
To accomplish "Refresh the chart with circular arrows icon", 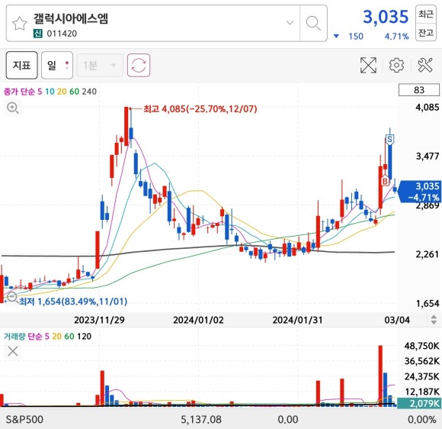I will pyautogui.click(x=139, y=65).
